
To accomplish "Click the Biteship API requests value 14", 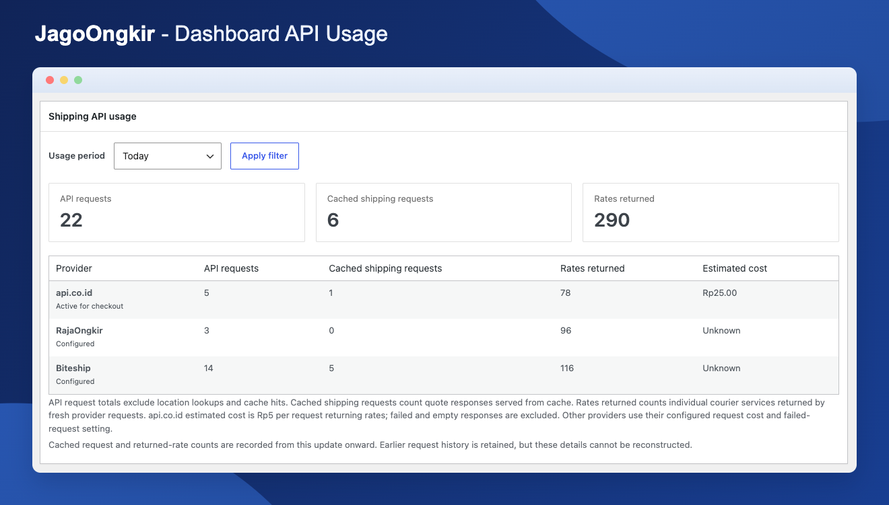I will point(209,368).
